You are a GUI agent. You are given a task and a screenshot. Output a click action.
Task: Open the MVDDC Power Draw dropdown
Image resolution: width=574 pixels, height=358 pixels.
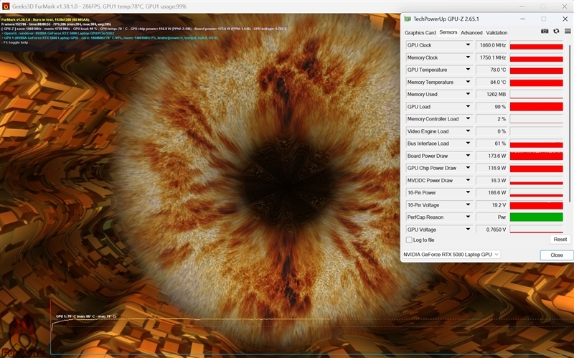click(x=468, y=180)
